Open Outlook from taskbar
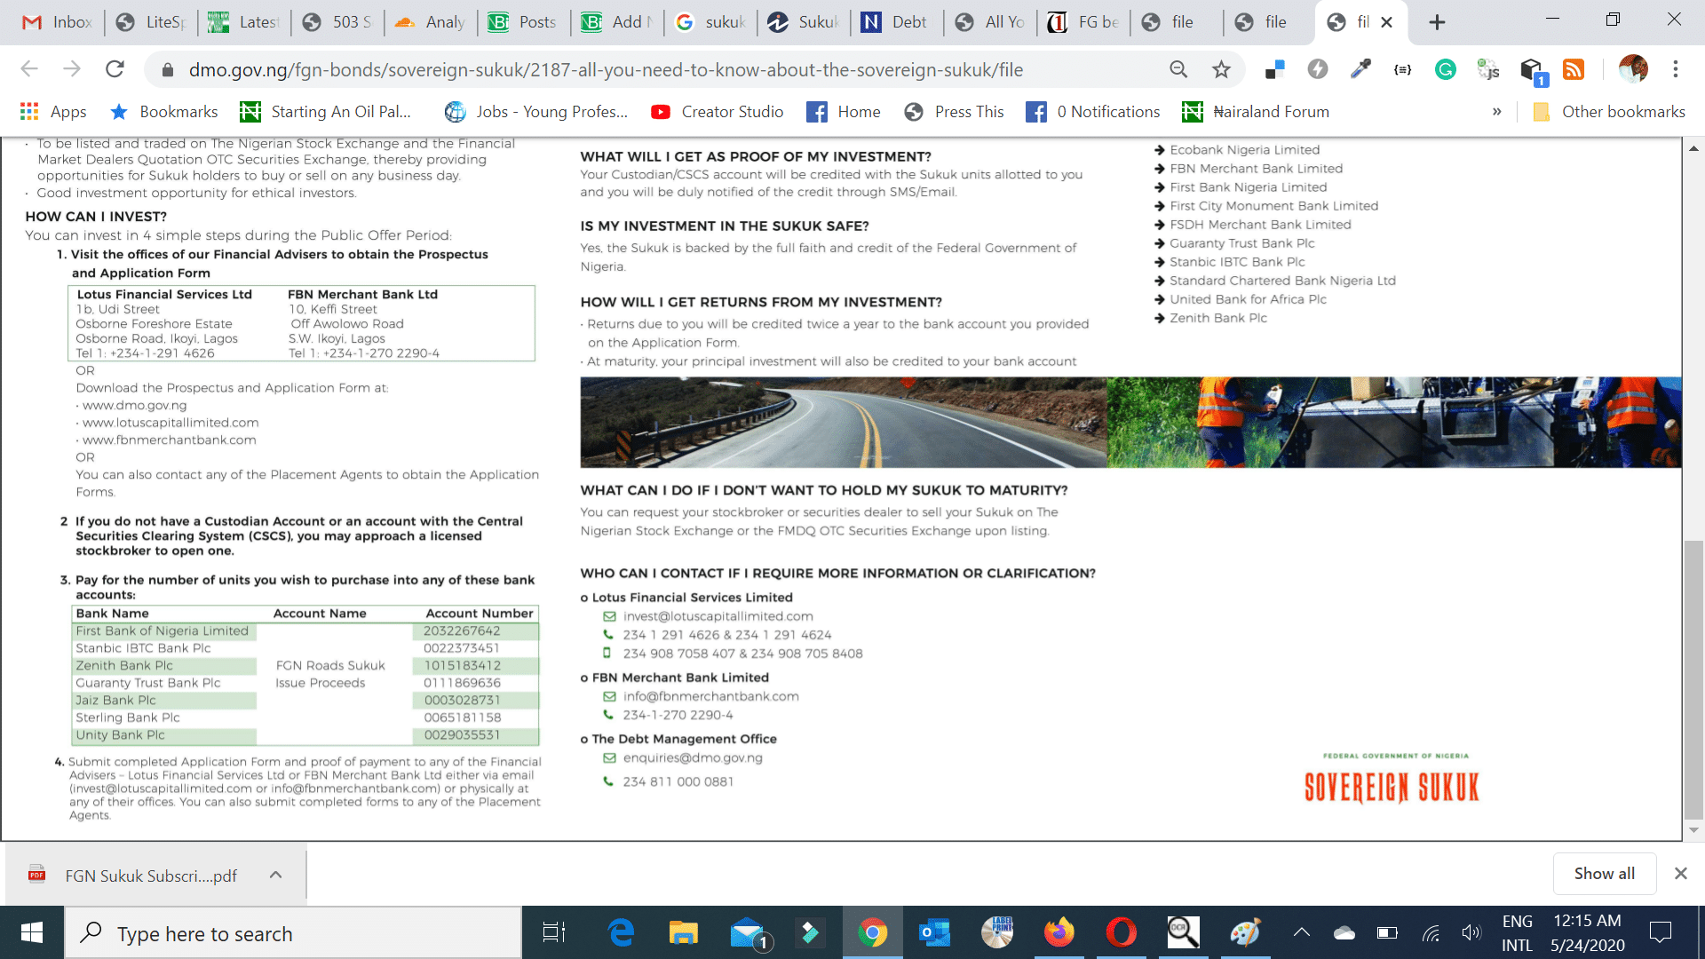This screenshot has height=959, width=1705. click(x=934, y=933)
